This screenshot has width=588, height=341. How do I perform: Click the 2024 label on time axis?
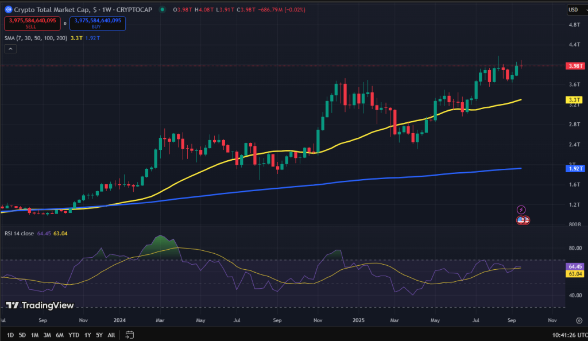119,320
